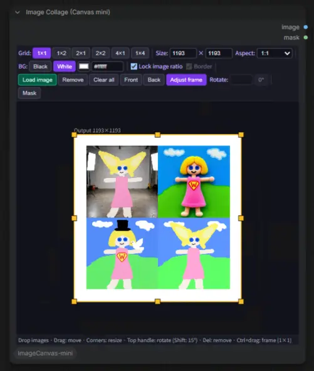314x371 pixels.
Task: Select the 1×1 grid layout
Action: click(x=41, y=53)
